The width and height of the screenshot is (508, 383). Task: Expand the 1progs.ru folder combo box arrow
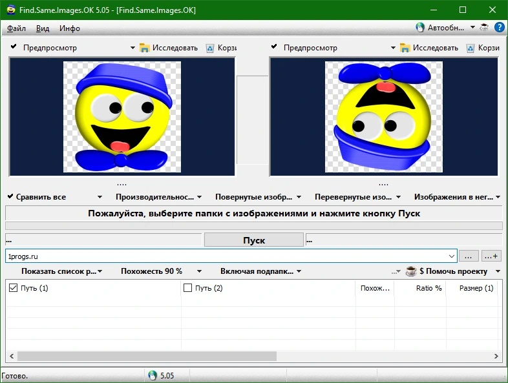[x=452, y=256]
